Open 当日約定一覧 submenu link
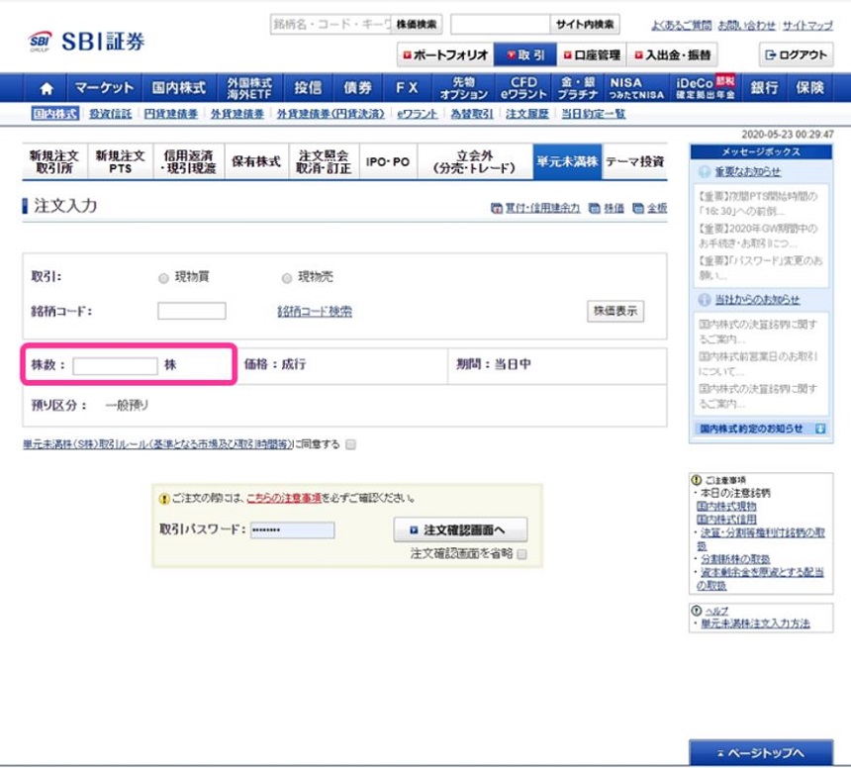This screenshot has width=851, height=768. point(593,114)
